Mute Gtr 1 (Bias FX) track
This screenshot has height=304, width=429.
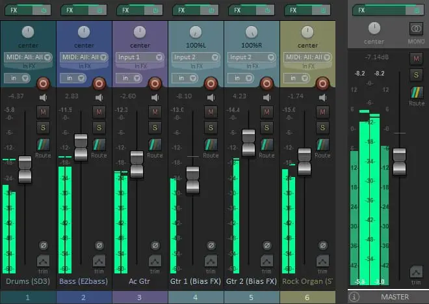tap(211, 112)
